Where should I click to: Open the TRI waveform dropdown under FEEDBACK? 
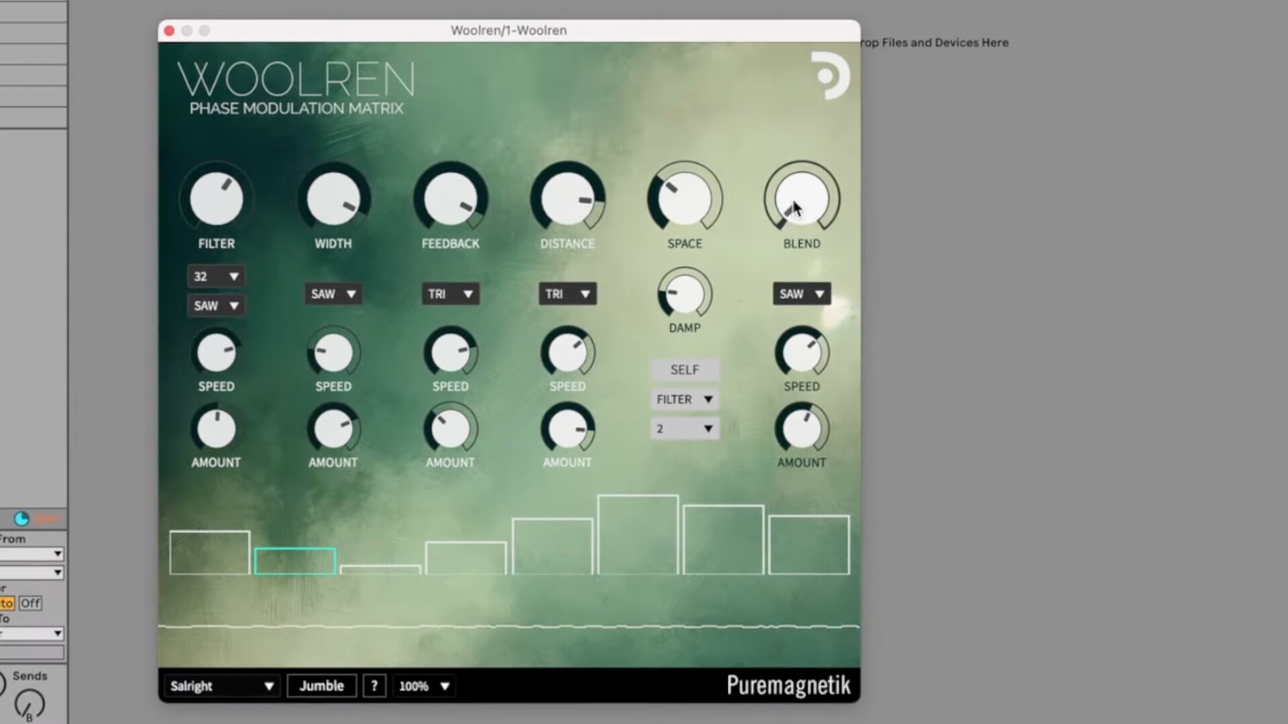click(450, 294)
